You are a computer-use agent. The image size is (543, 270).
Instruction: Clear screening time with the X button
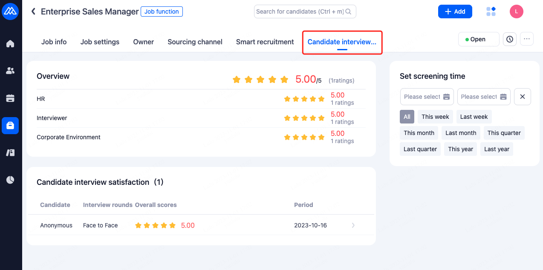(x=523, y=97)
